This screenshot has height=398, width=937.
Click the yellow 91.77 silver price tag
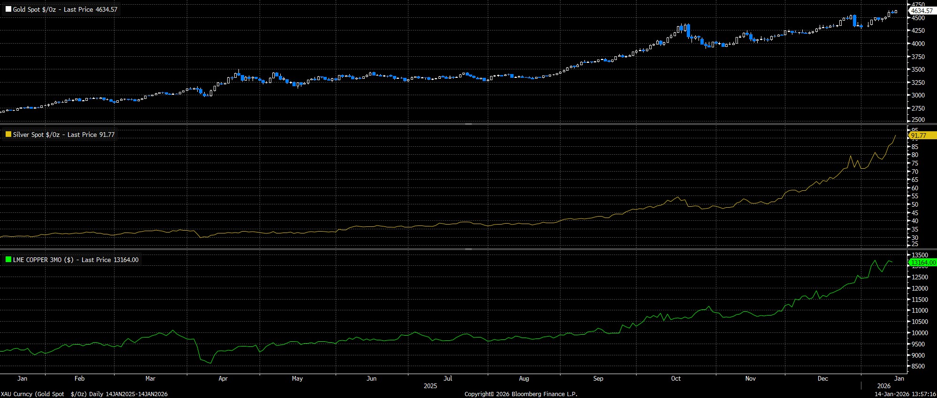(918, 135)
